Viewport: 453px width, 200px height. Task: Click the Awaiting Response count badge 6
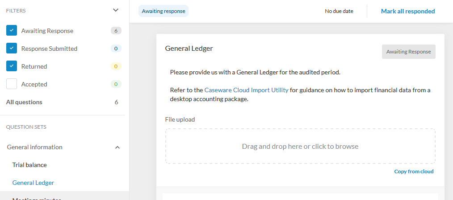tap(116, 31)
